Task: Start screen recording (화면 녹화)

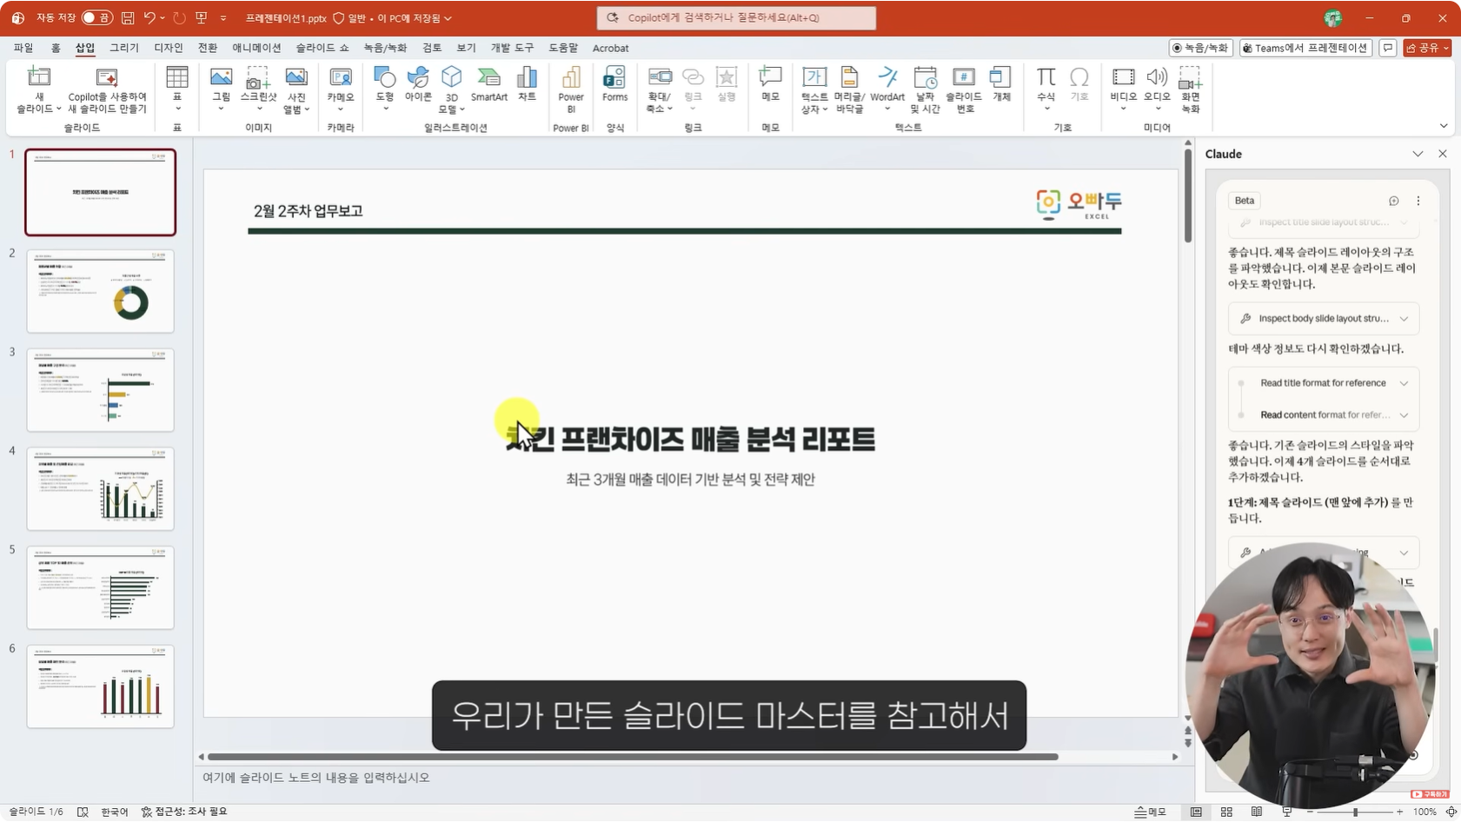Action: (x=1191, y=89)
